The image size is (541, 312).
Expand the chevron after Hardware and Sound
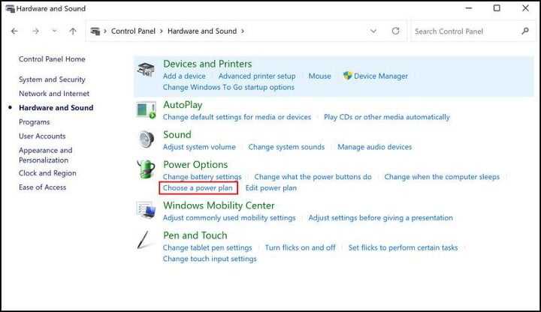click(x=243, y=31)
